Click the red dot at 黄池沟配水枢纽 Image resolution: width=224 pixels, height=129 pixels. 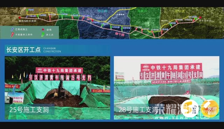click(x=20, y=18)
